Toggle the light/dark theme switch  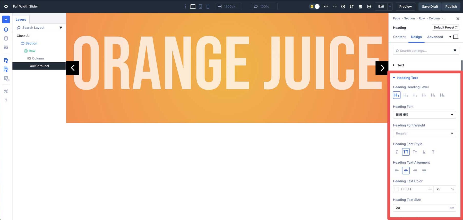point(314,6)
